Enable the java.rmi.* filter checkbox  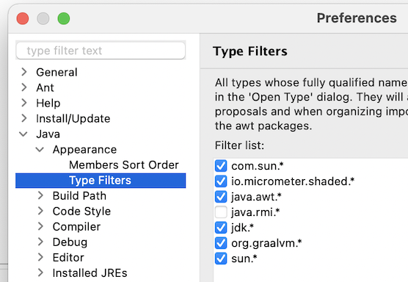point(221,212)
